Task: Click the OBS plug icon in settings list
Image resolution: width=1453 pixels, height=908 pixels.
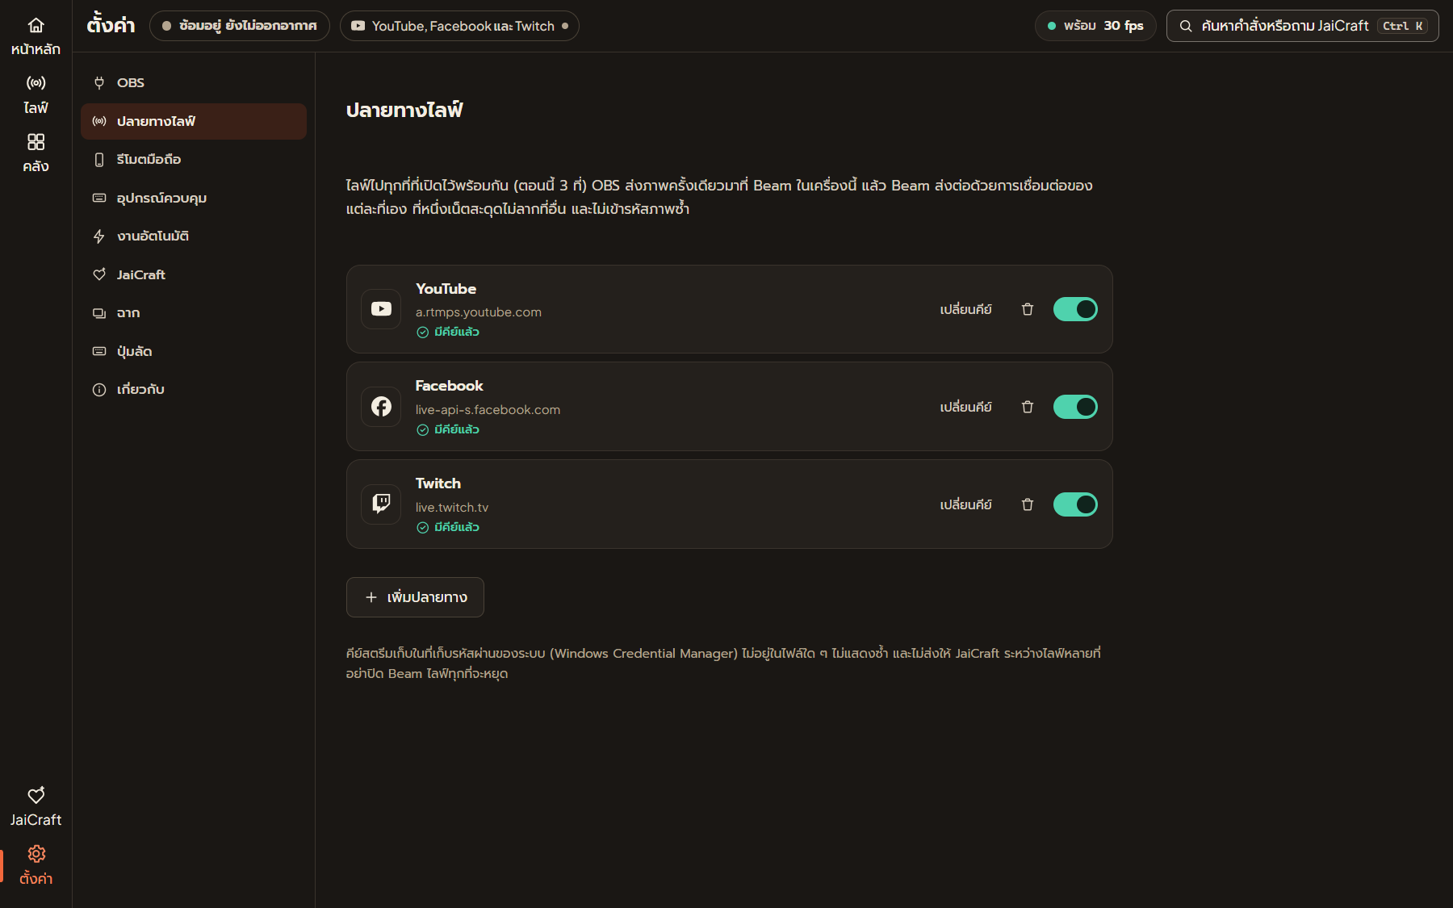Action: pos(99,82)
